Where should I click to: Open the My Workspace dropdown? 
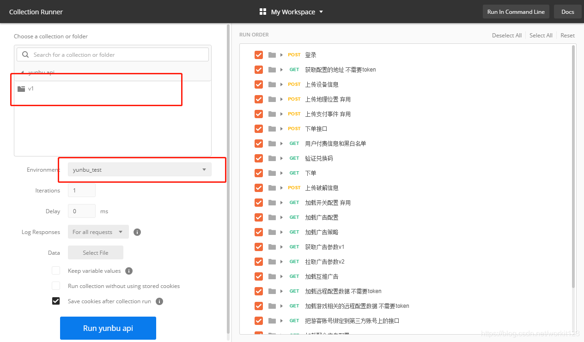[292, 12]
